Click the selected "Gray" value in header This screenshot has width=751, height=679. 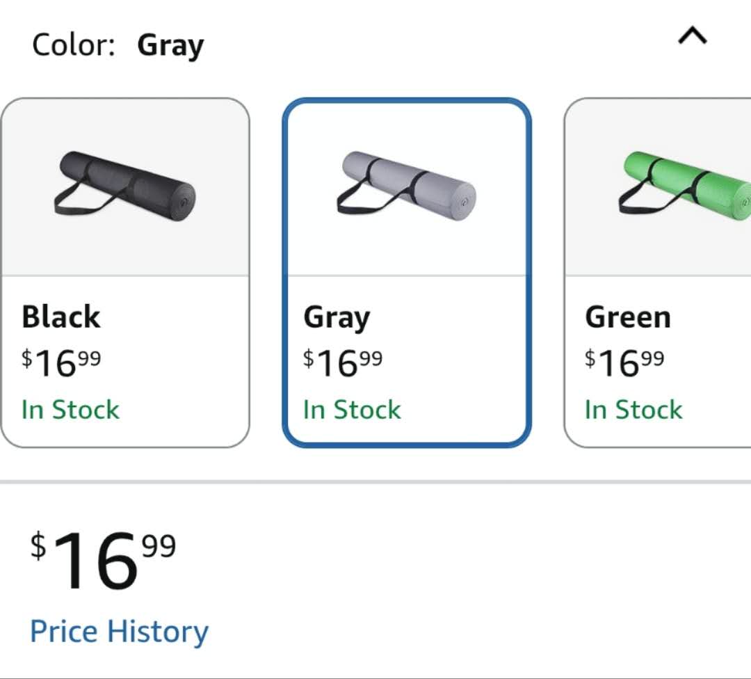pos(170,47)
